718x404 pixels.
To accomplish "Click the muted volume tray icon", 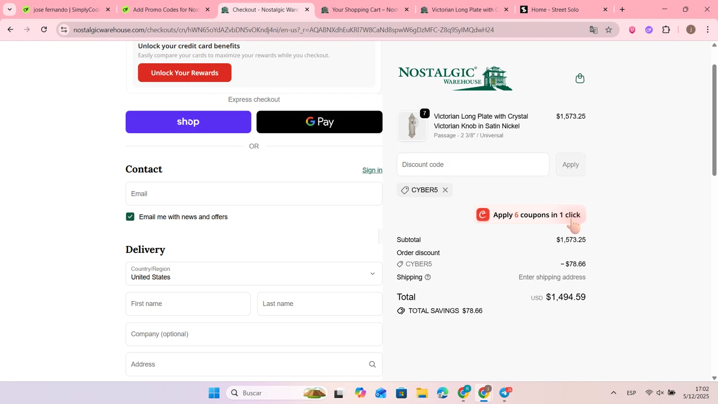I will [660, 393].
